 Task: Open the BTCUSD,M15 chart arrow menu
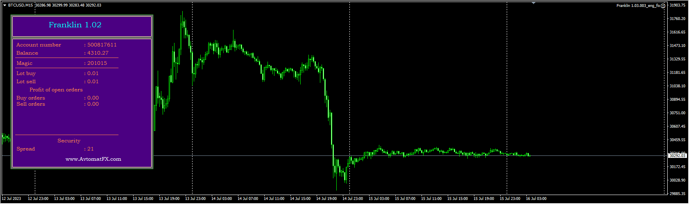[x=5, y=5]
